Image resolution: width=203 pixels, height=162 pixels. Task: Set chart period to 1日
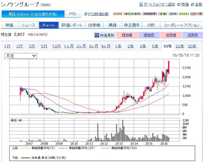click(7, 46)
